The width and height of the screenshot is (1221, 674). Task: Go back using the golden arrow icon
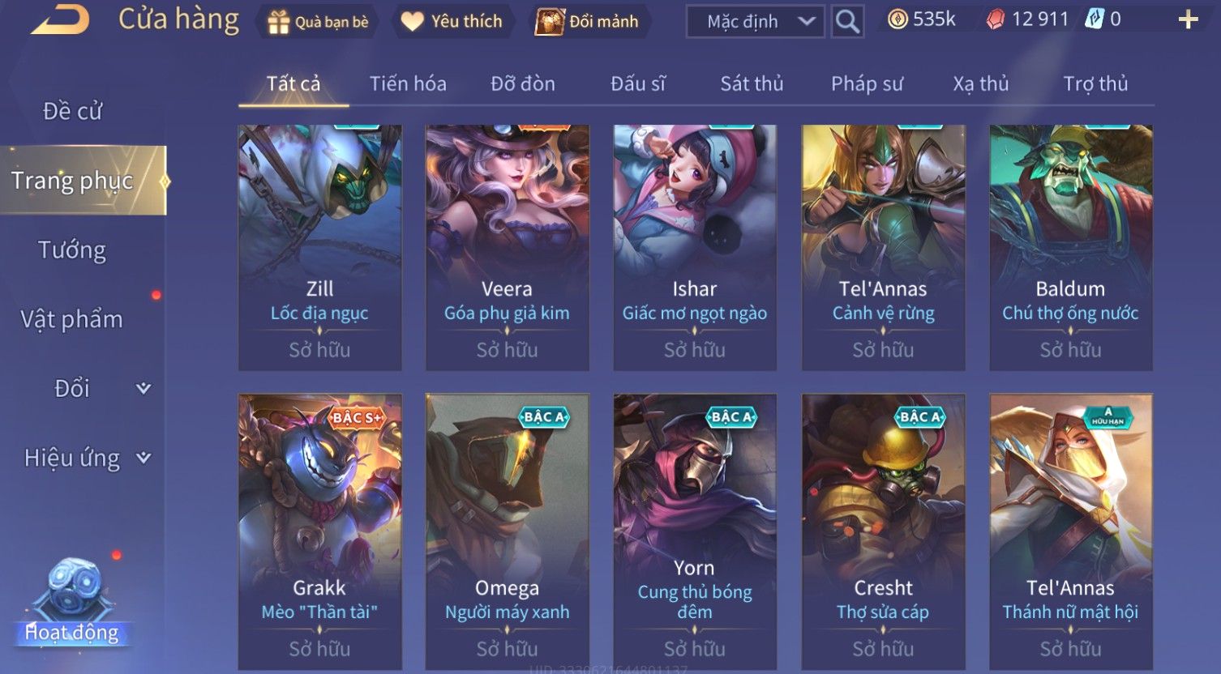coord(61,19)
